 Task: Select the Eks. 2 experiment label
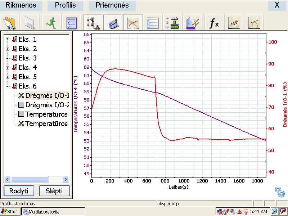coord(28,49)
